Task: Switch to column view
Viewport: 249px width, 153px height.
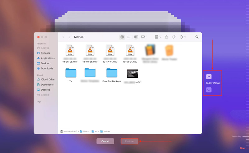Action: 136,37
